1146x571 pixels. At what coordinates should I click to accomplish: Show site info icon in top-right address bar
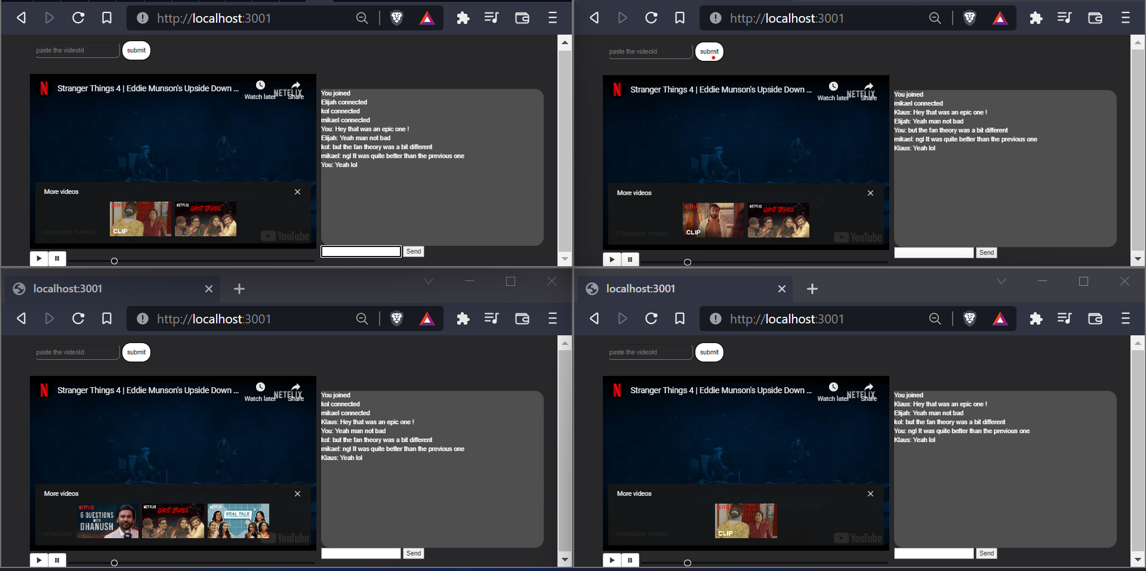point(716,18)
